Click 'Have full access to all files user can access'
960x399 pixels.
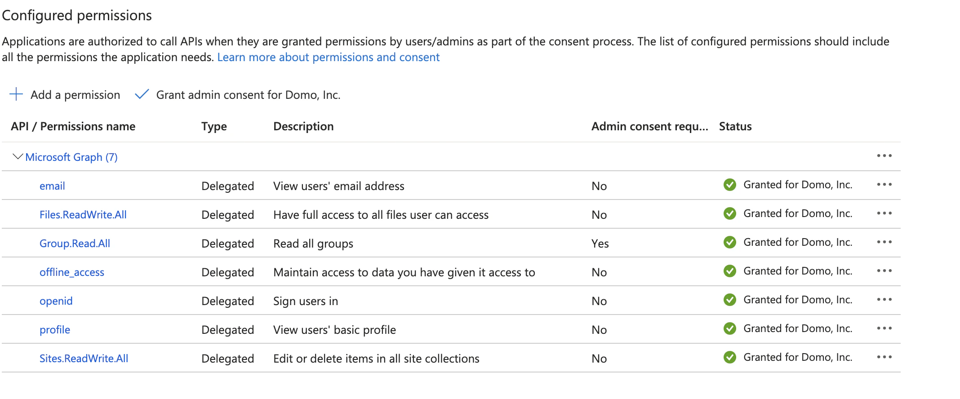381,215
